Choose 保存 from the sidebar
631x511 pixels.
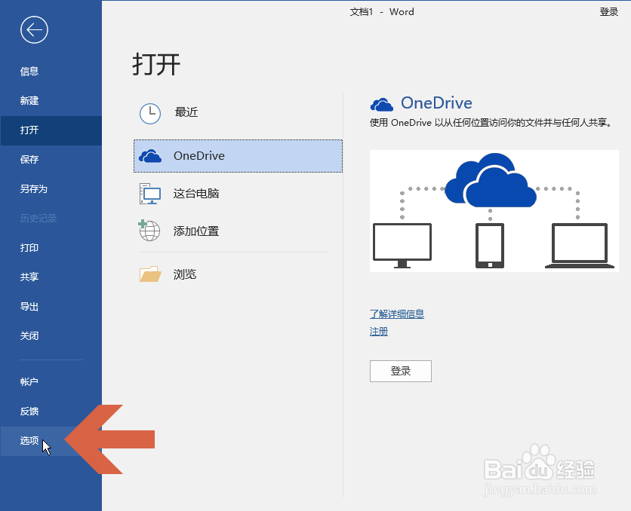tap(51, 160)
